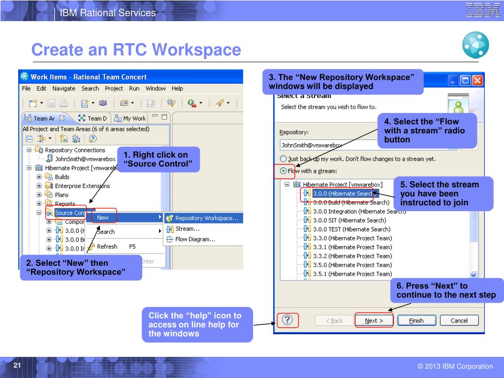The image size is (504, 378).
Task: Expand the Reports folder
Action: point(39,203)
